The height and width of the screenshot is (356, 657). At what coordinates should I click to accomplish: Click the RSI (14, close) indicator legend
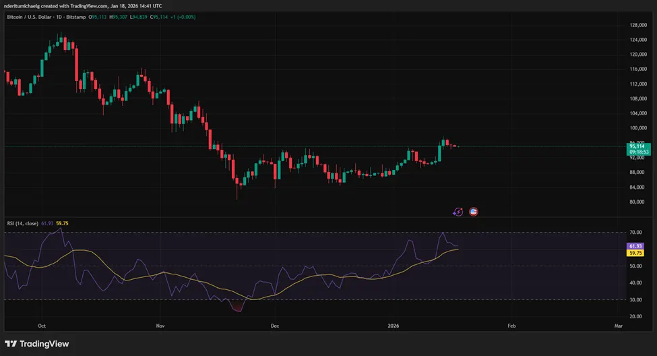click(x=23, y=223)
